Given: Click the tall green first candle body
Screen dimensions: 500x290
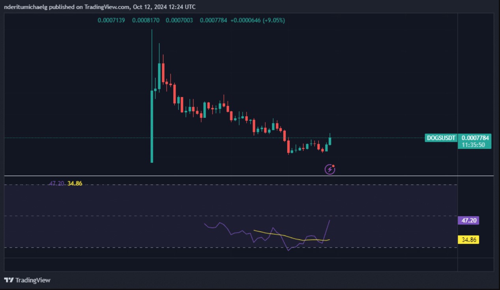Looking at the screenshot, I should point(152,126).
